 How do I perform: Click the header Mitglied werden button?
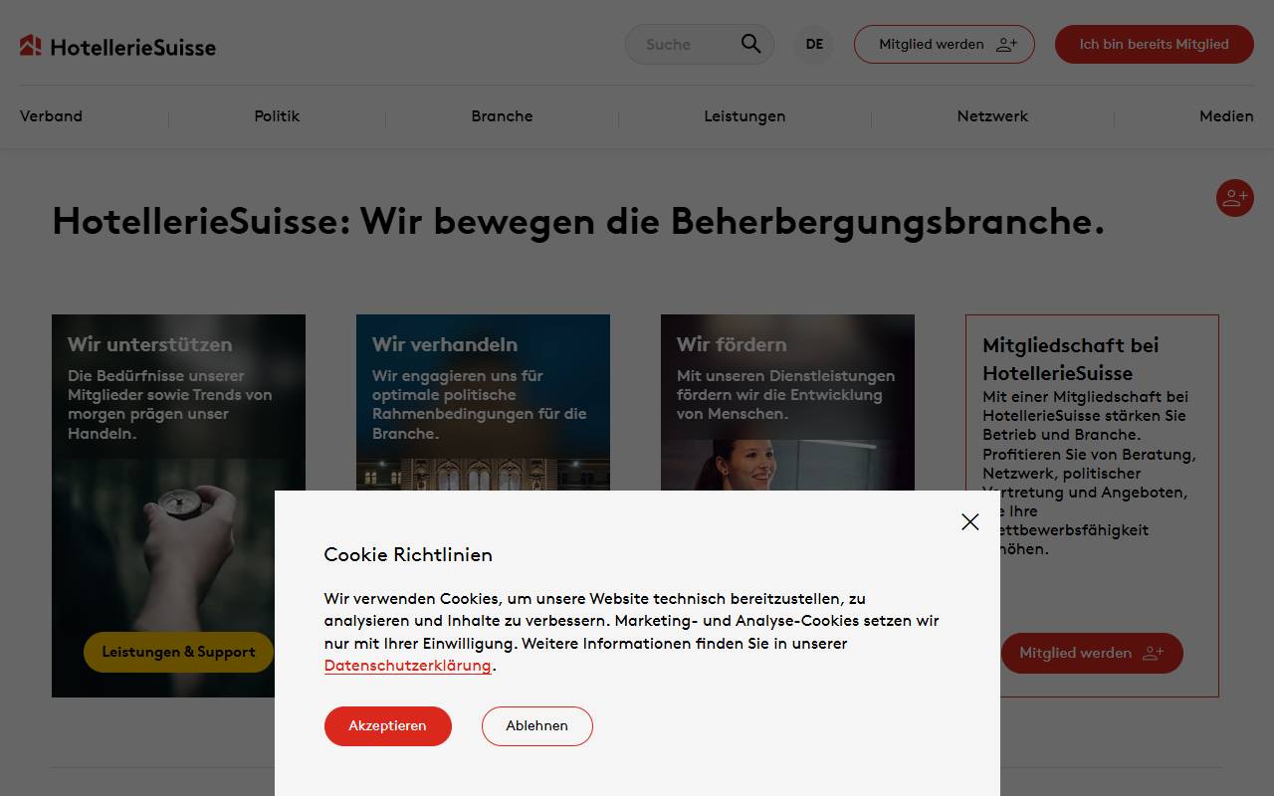click(x=945, y=44)
